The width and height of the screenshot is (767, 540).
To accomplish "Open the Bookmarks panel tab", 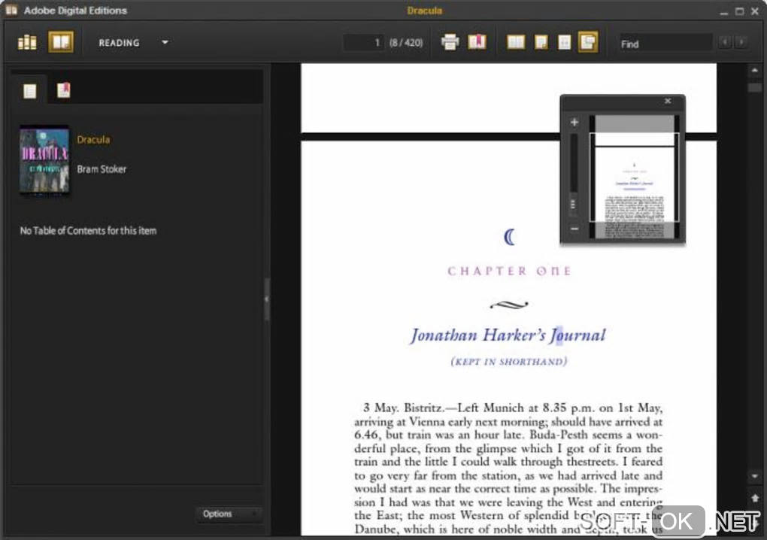I will (x=64, y=90).
